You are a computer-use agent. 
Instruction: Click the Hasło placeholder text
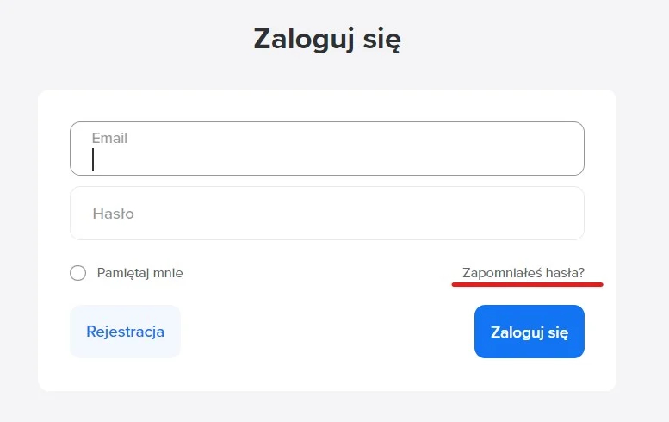113,213
